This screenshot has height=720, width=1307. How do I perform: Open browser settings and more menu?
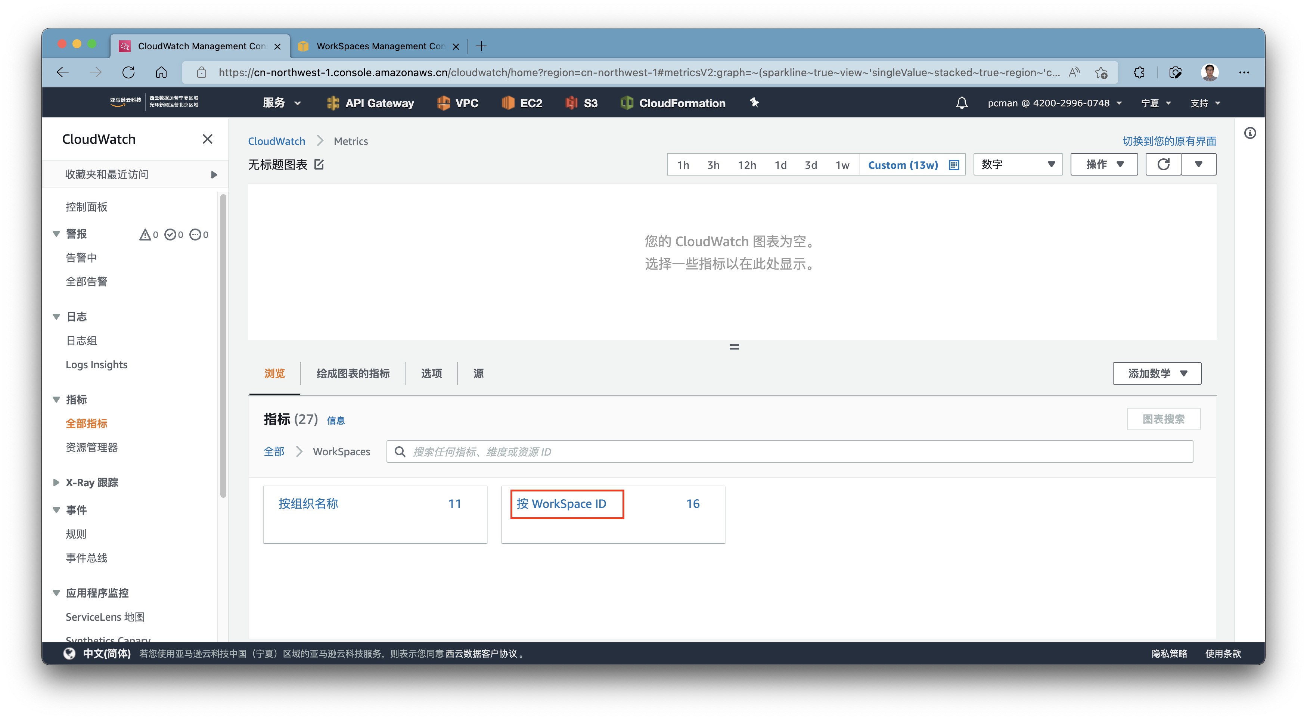[x=1244, y=72]
